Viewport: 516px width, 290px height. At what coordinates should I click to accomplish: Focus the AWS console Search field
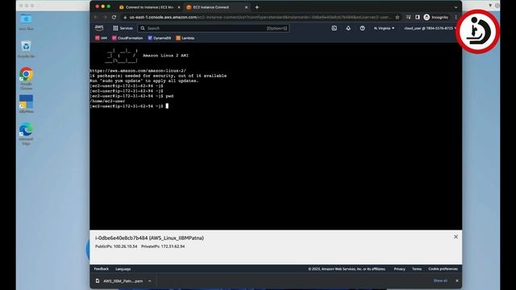(x=214, y=28)
